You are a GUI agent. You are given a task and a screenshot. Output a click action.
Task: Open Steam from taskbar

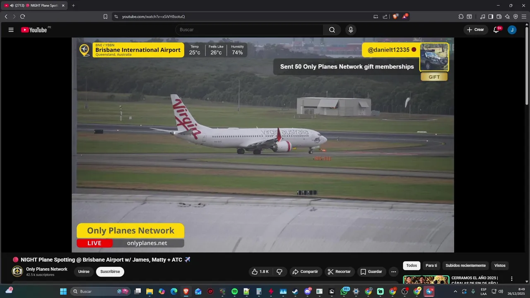(295, 291)
